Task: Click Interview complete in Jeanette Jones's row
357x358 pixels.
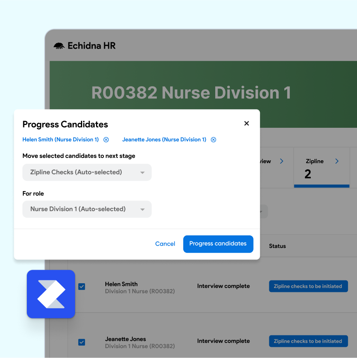Action: tap(224, 341)
